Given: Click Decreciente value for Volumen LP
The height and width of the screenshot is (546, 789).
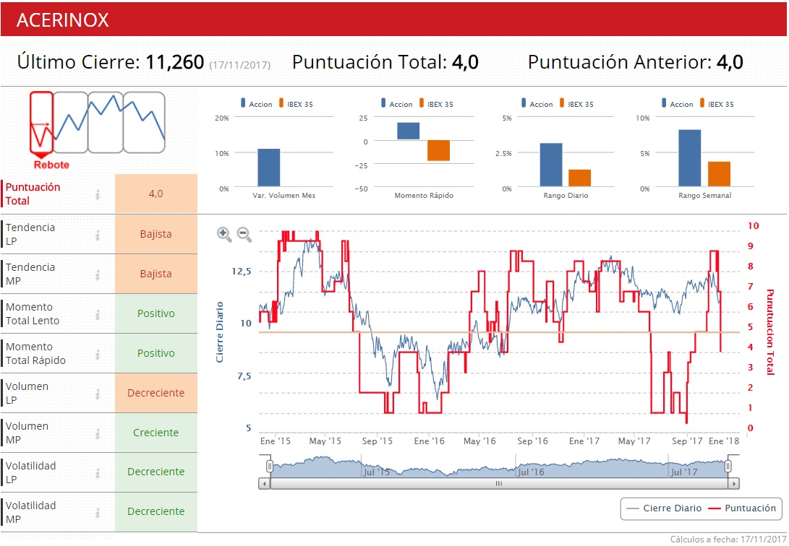Looking at the screenshot, I should 156,393.
